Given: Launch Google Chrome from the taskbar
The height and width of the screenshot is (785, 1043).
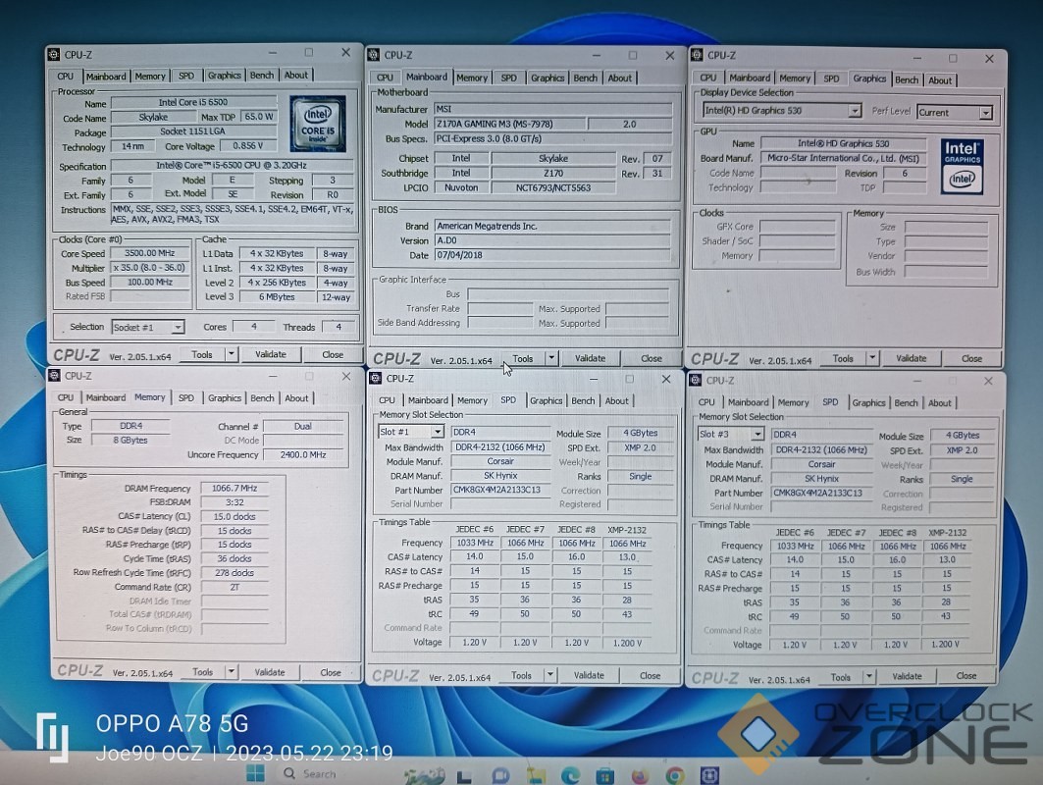Looking at the screenshot, I should 674,776.
